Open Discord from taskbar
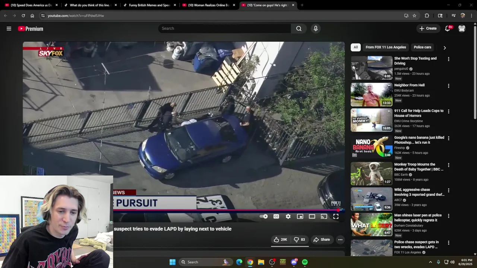This screenshot has width=477, height=268. coord(294,262)
